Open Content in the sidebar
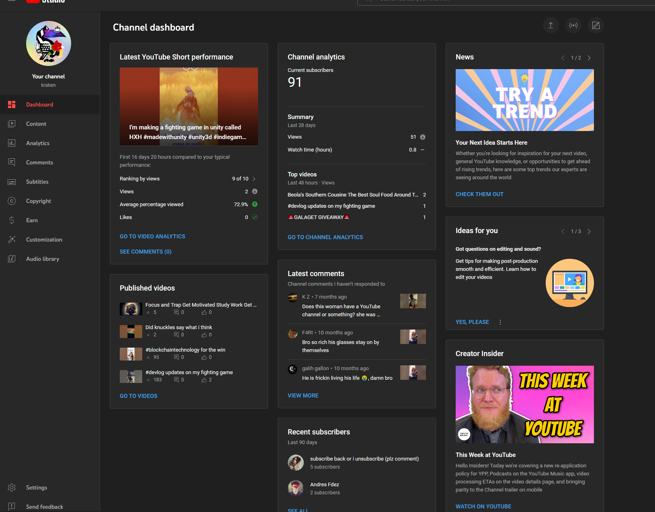Screen dimensions: 655x512 pyautogui.click(x=50, y=124)
